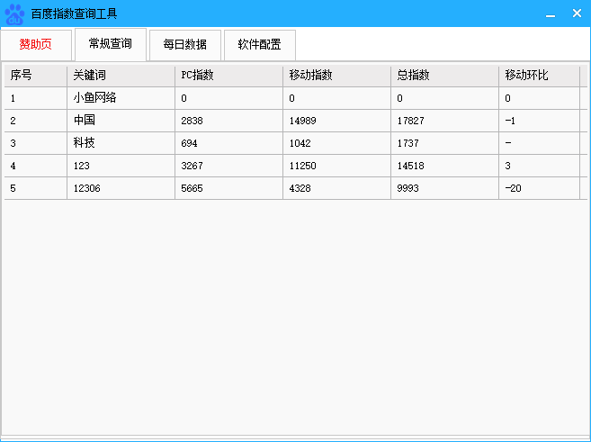
Task: Select the 科技 keyword cell
Action: coord(121,143)
